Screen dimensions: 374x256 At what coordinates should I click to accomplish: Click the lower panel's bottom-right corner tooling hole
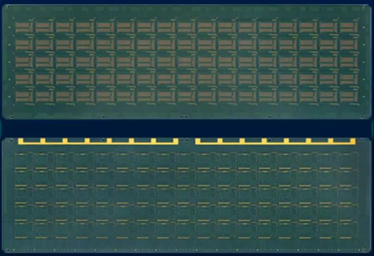click(365, 251)
